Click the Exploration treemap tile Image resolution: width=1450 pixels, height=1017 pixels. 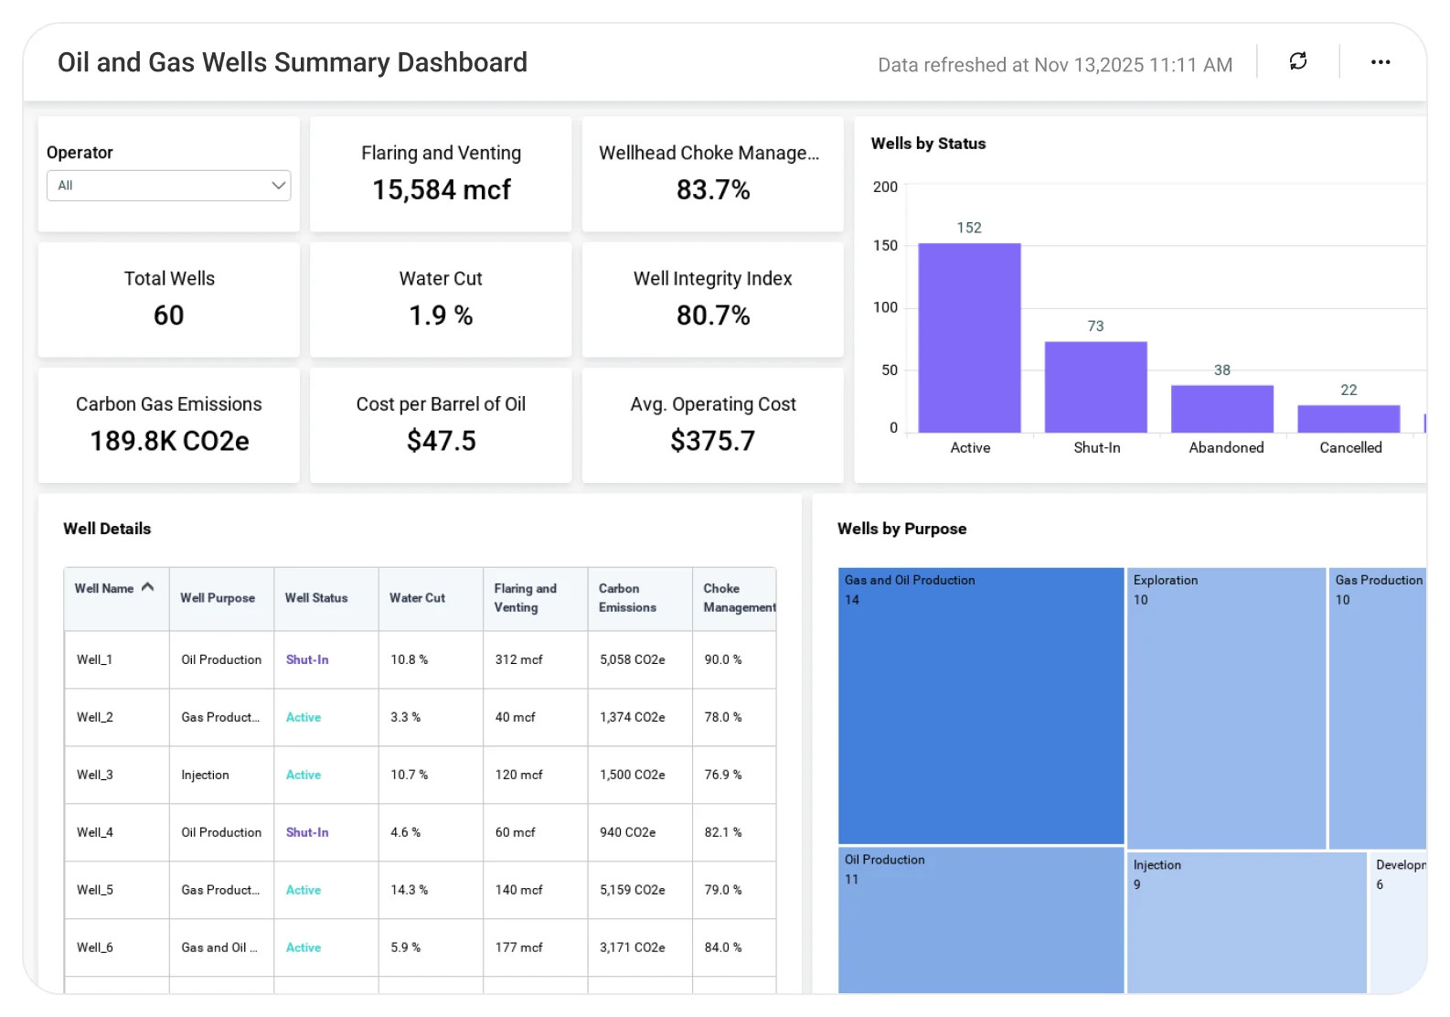tap(1226, 708)
